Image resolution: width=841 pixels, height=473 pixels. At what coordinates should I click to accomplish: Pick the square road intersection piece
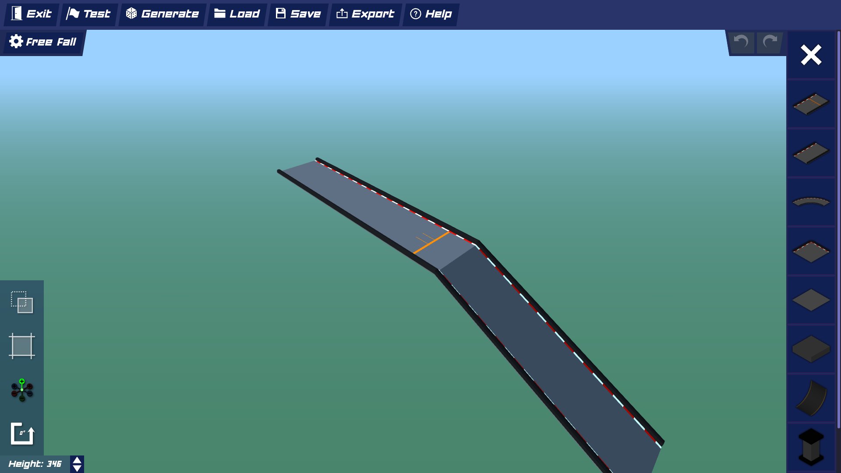point(811,251)
